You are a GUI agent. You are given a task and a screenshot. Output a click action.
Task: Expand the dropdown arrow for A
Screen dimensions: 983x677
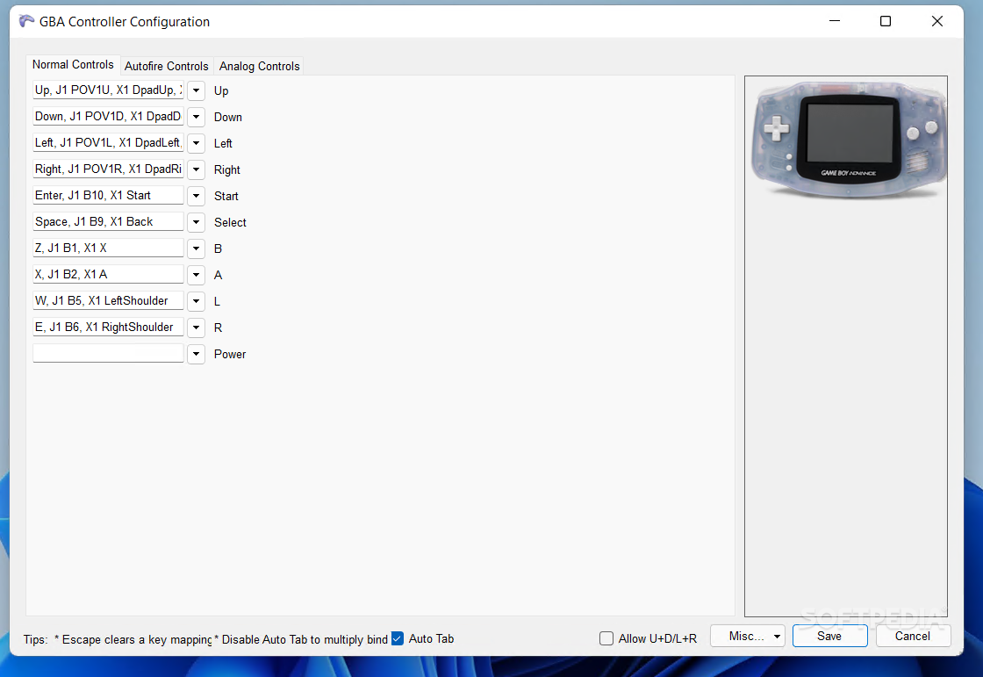coord(197,275)
